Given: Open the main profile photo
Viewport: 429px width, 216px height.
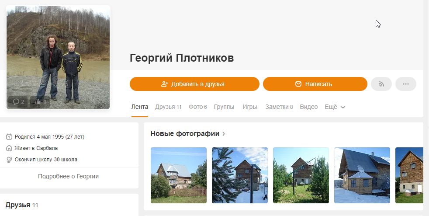Looking at the screenshot, I should point(58,57).
